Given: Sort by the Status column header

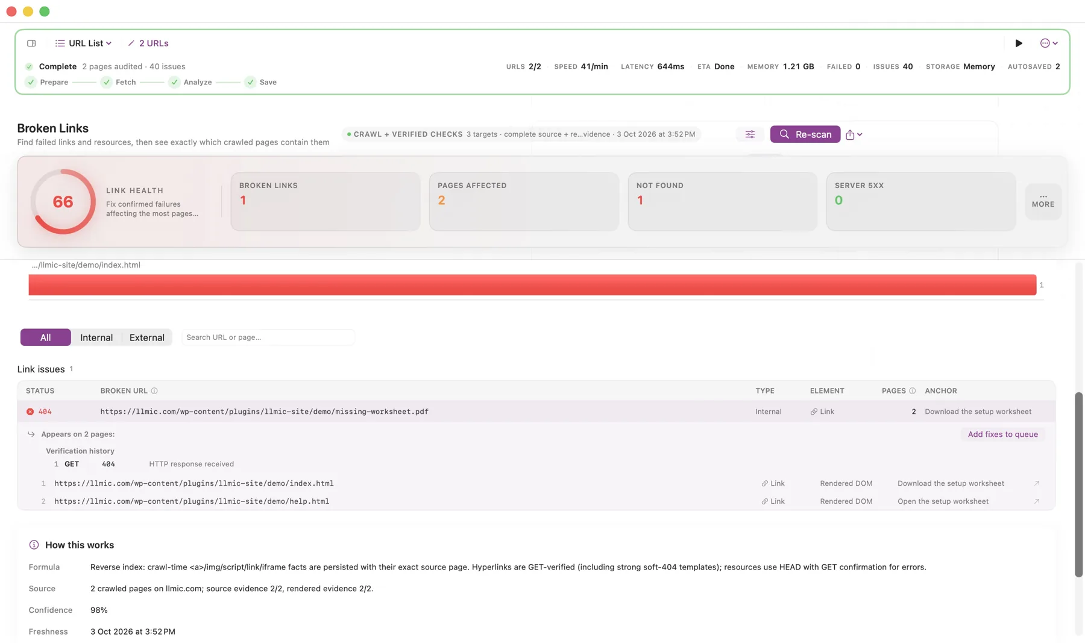Looking at the screenshot, I should [x=40, y=391].
